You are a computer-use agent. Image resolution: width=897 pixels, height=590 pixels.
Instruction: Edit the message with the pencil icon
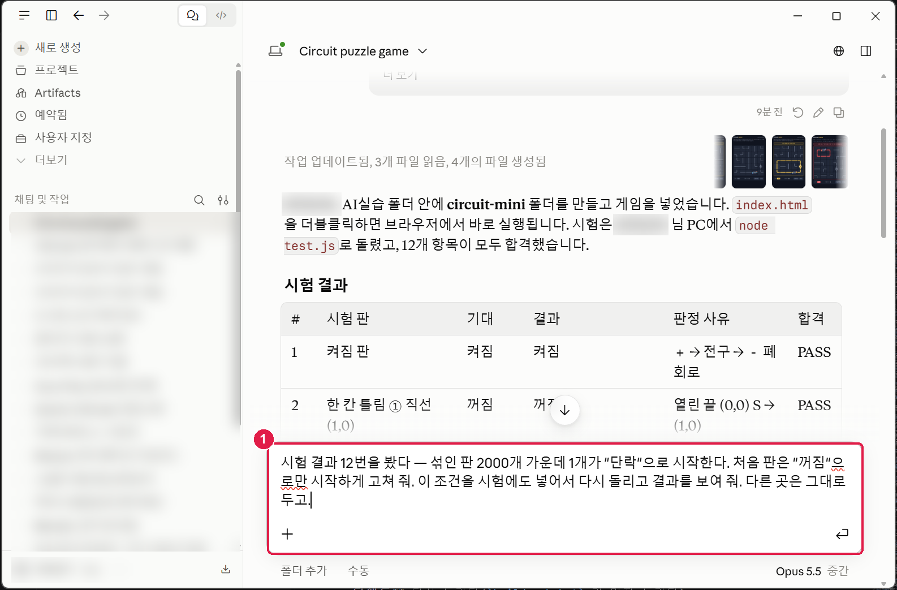[818, 112]
